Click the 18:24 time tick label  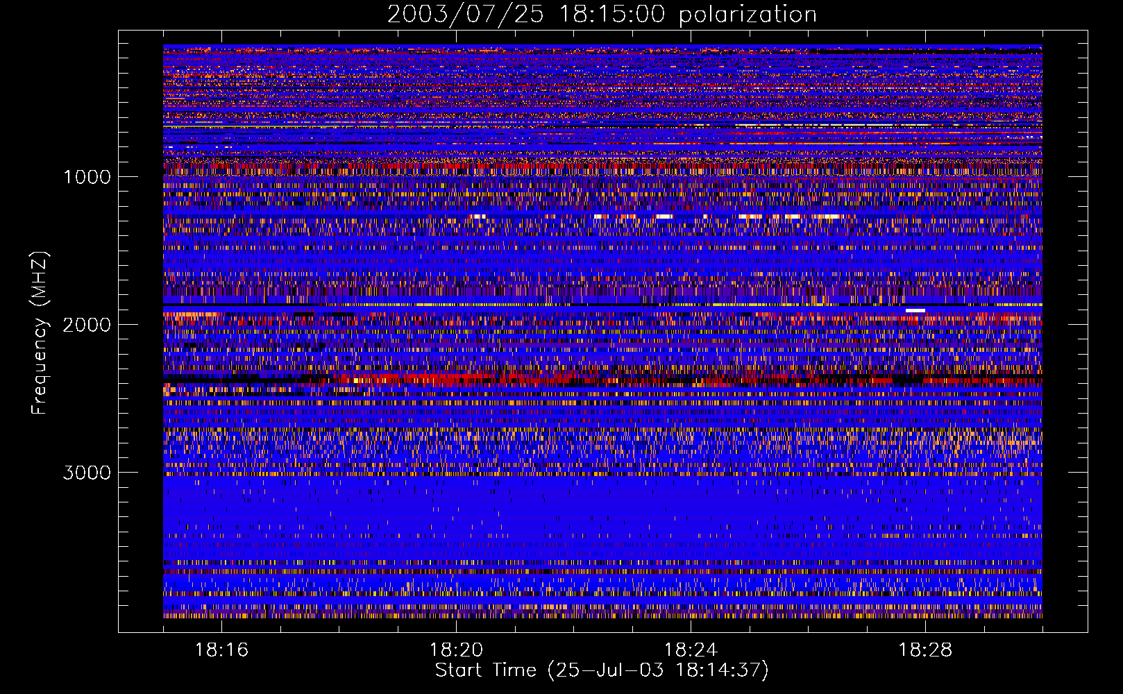(x=691, y=650)
